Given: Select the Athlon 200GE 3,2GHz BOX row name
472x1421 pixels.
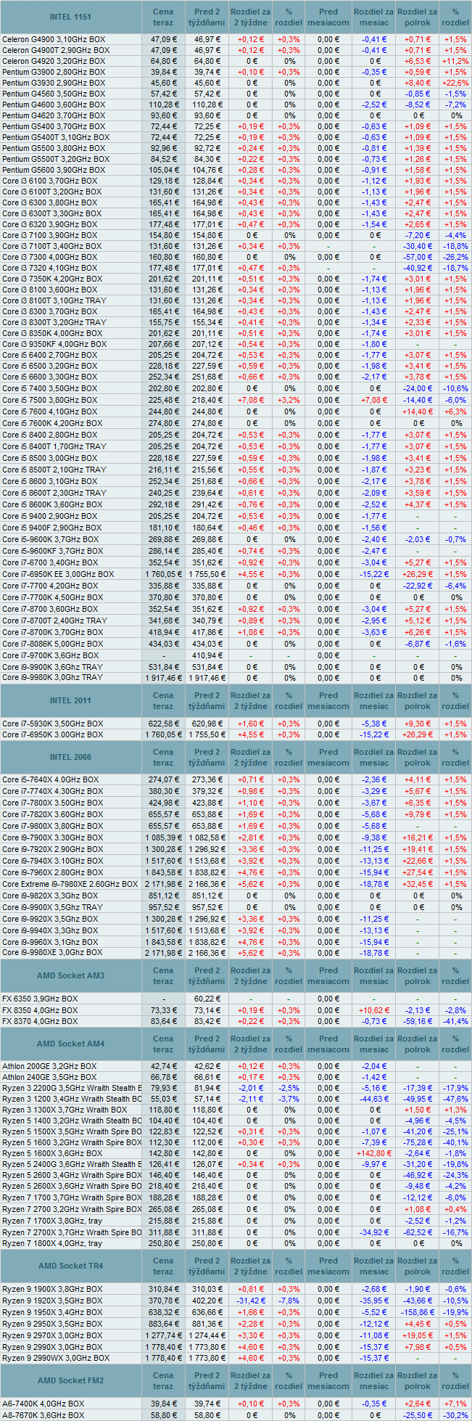Looking at the screenshot, I should [49, 1066].
